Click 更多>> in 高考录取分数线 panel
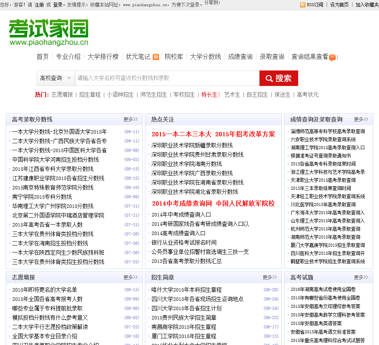Viewport: 379px width, 345px height. (x=131, y=119)
